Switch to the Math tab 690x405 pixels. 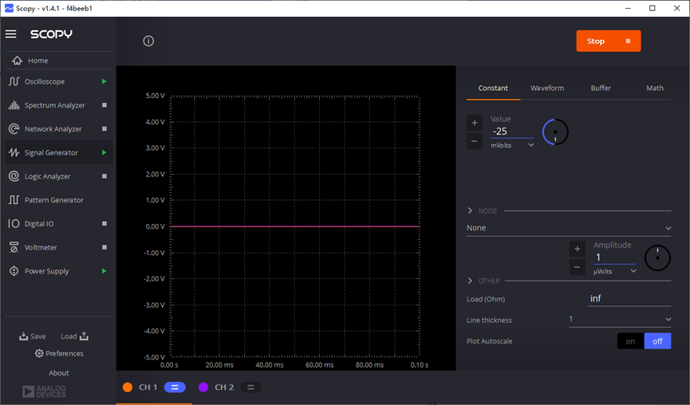coord(655,88)
